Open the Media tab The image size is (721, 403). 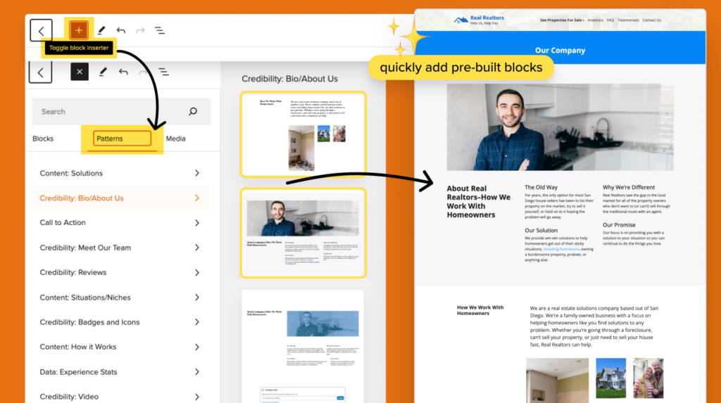tap(175, 139)
